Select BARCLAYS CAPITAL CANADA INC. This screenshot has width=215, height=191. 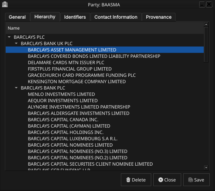pos(105,119)
